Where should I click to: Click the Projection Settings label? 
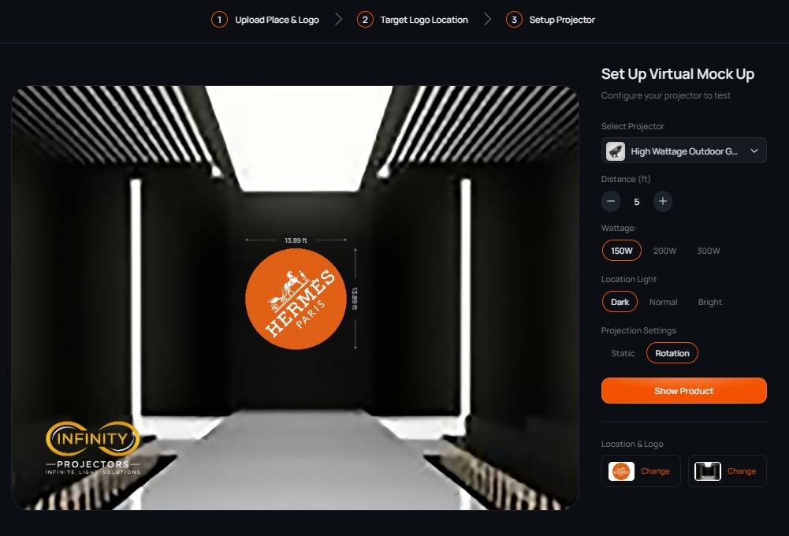pos(638,330)
